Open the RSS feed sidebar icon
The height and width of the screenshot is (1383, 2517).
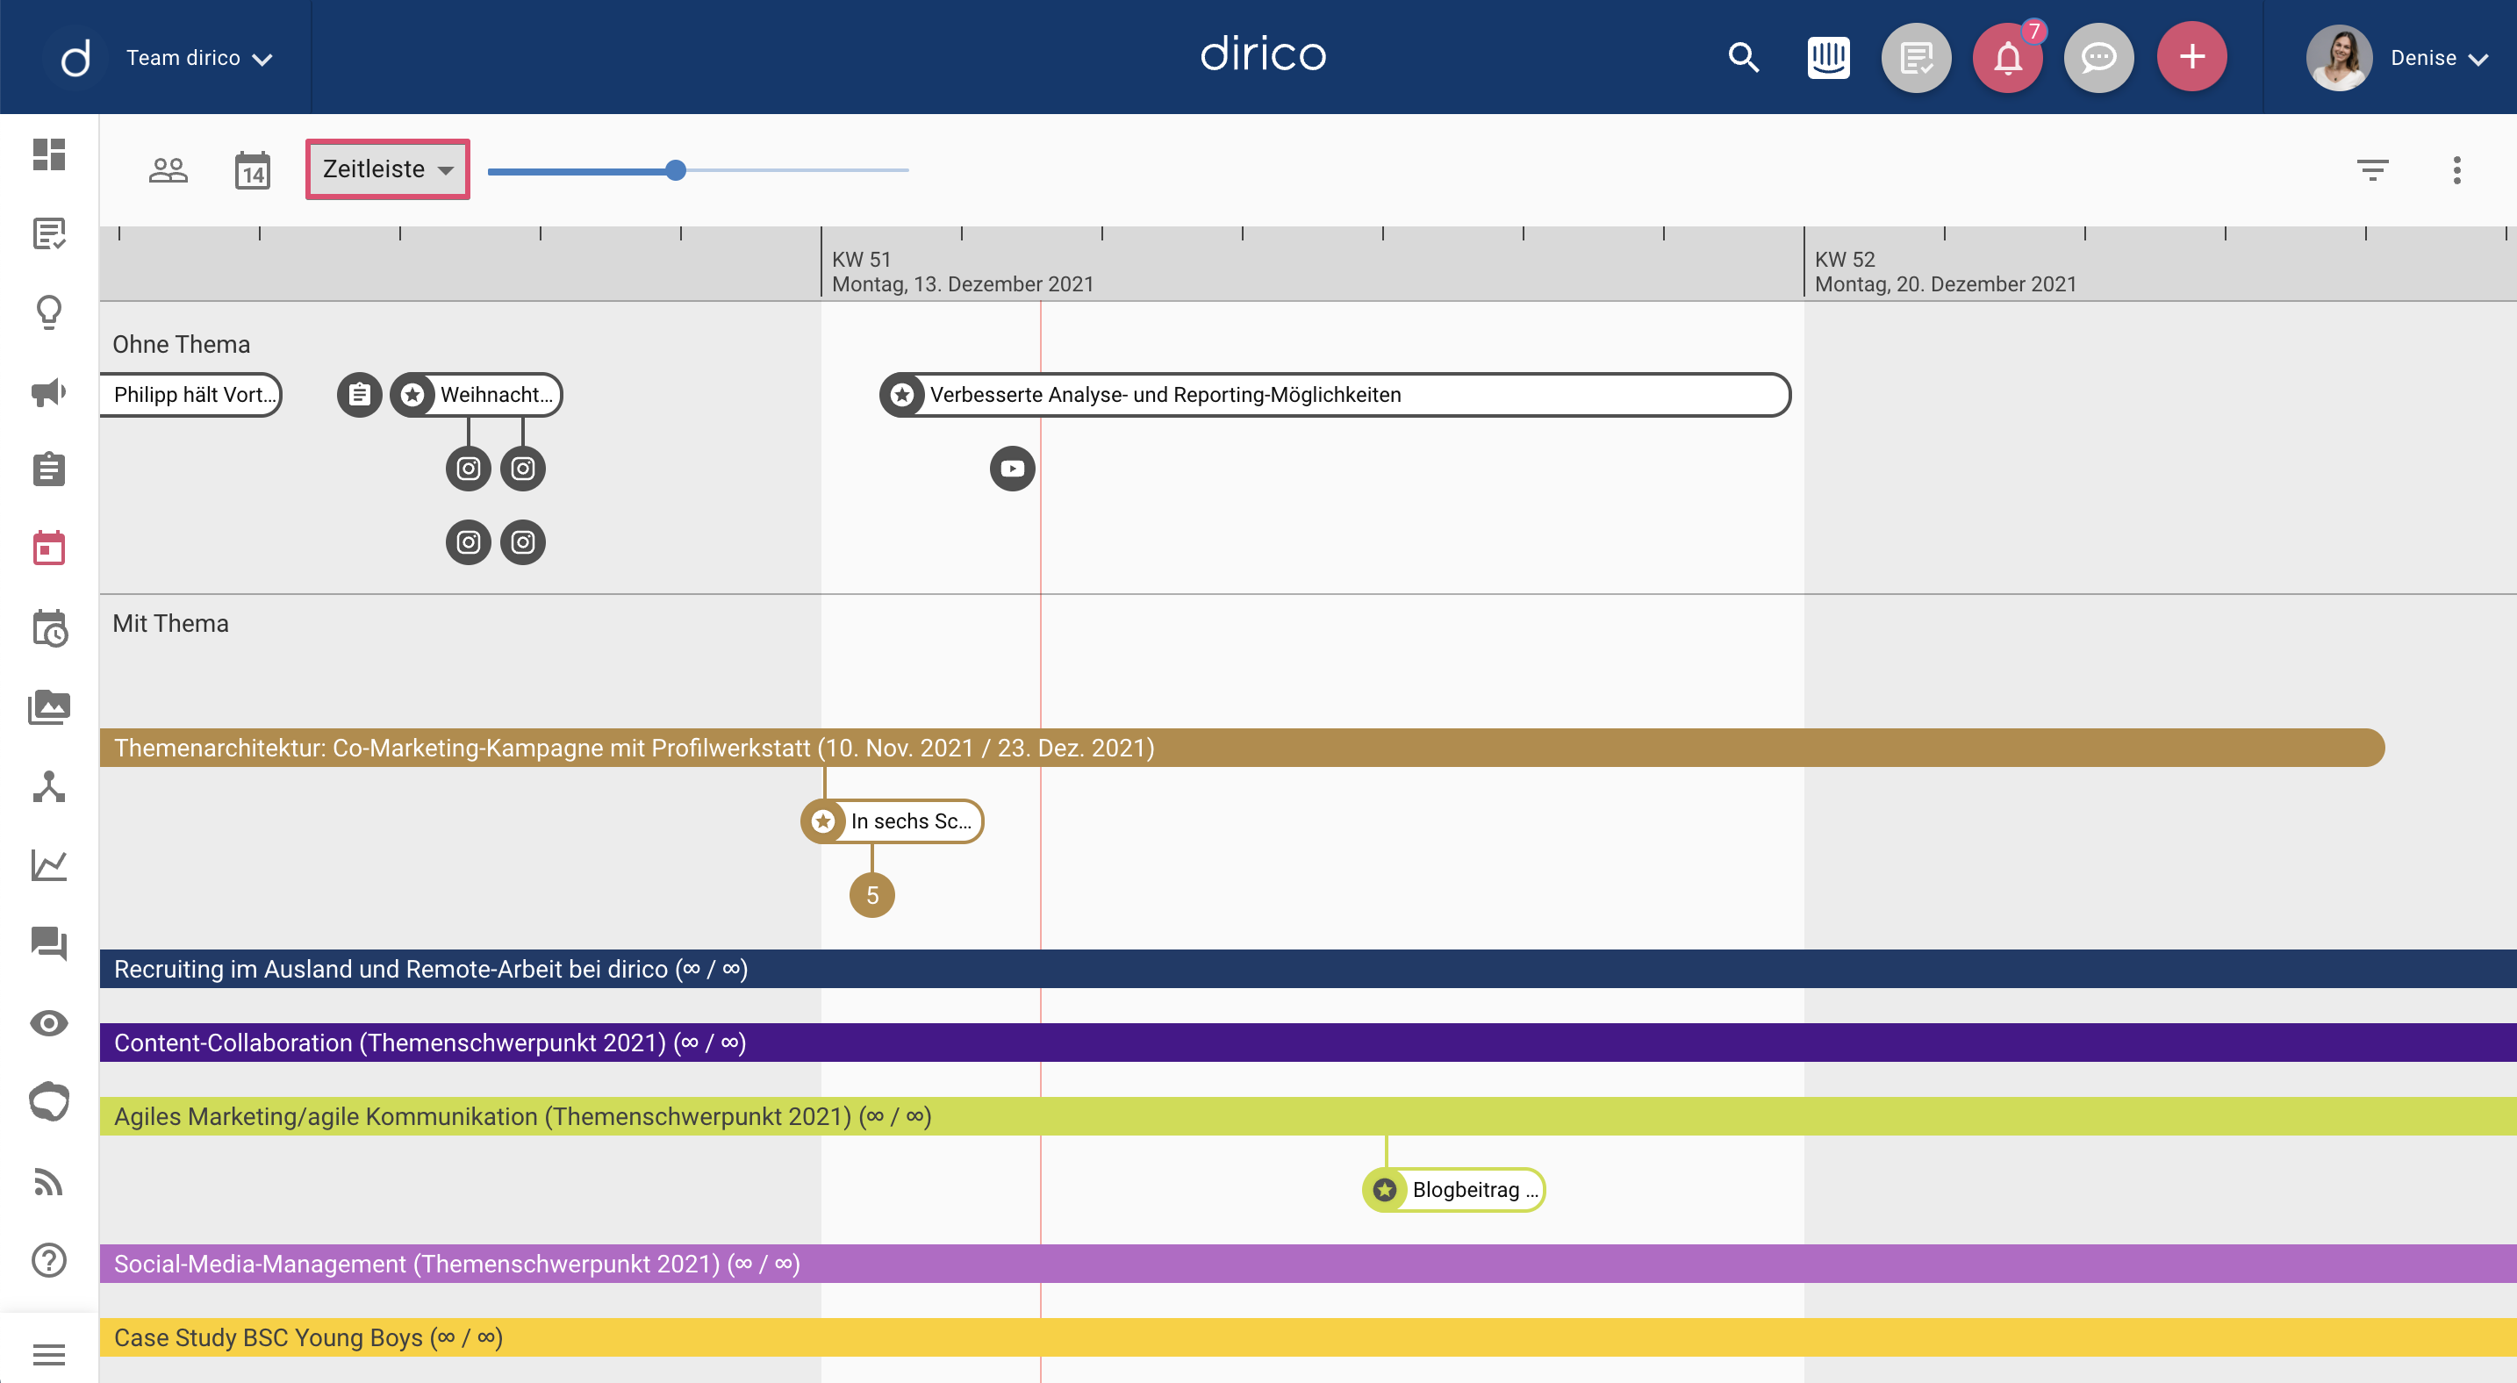[49, 1182]
